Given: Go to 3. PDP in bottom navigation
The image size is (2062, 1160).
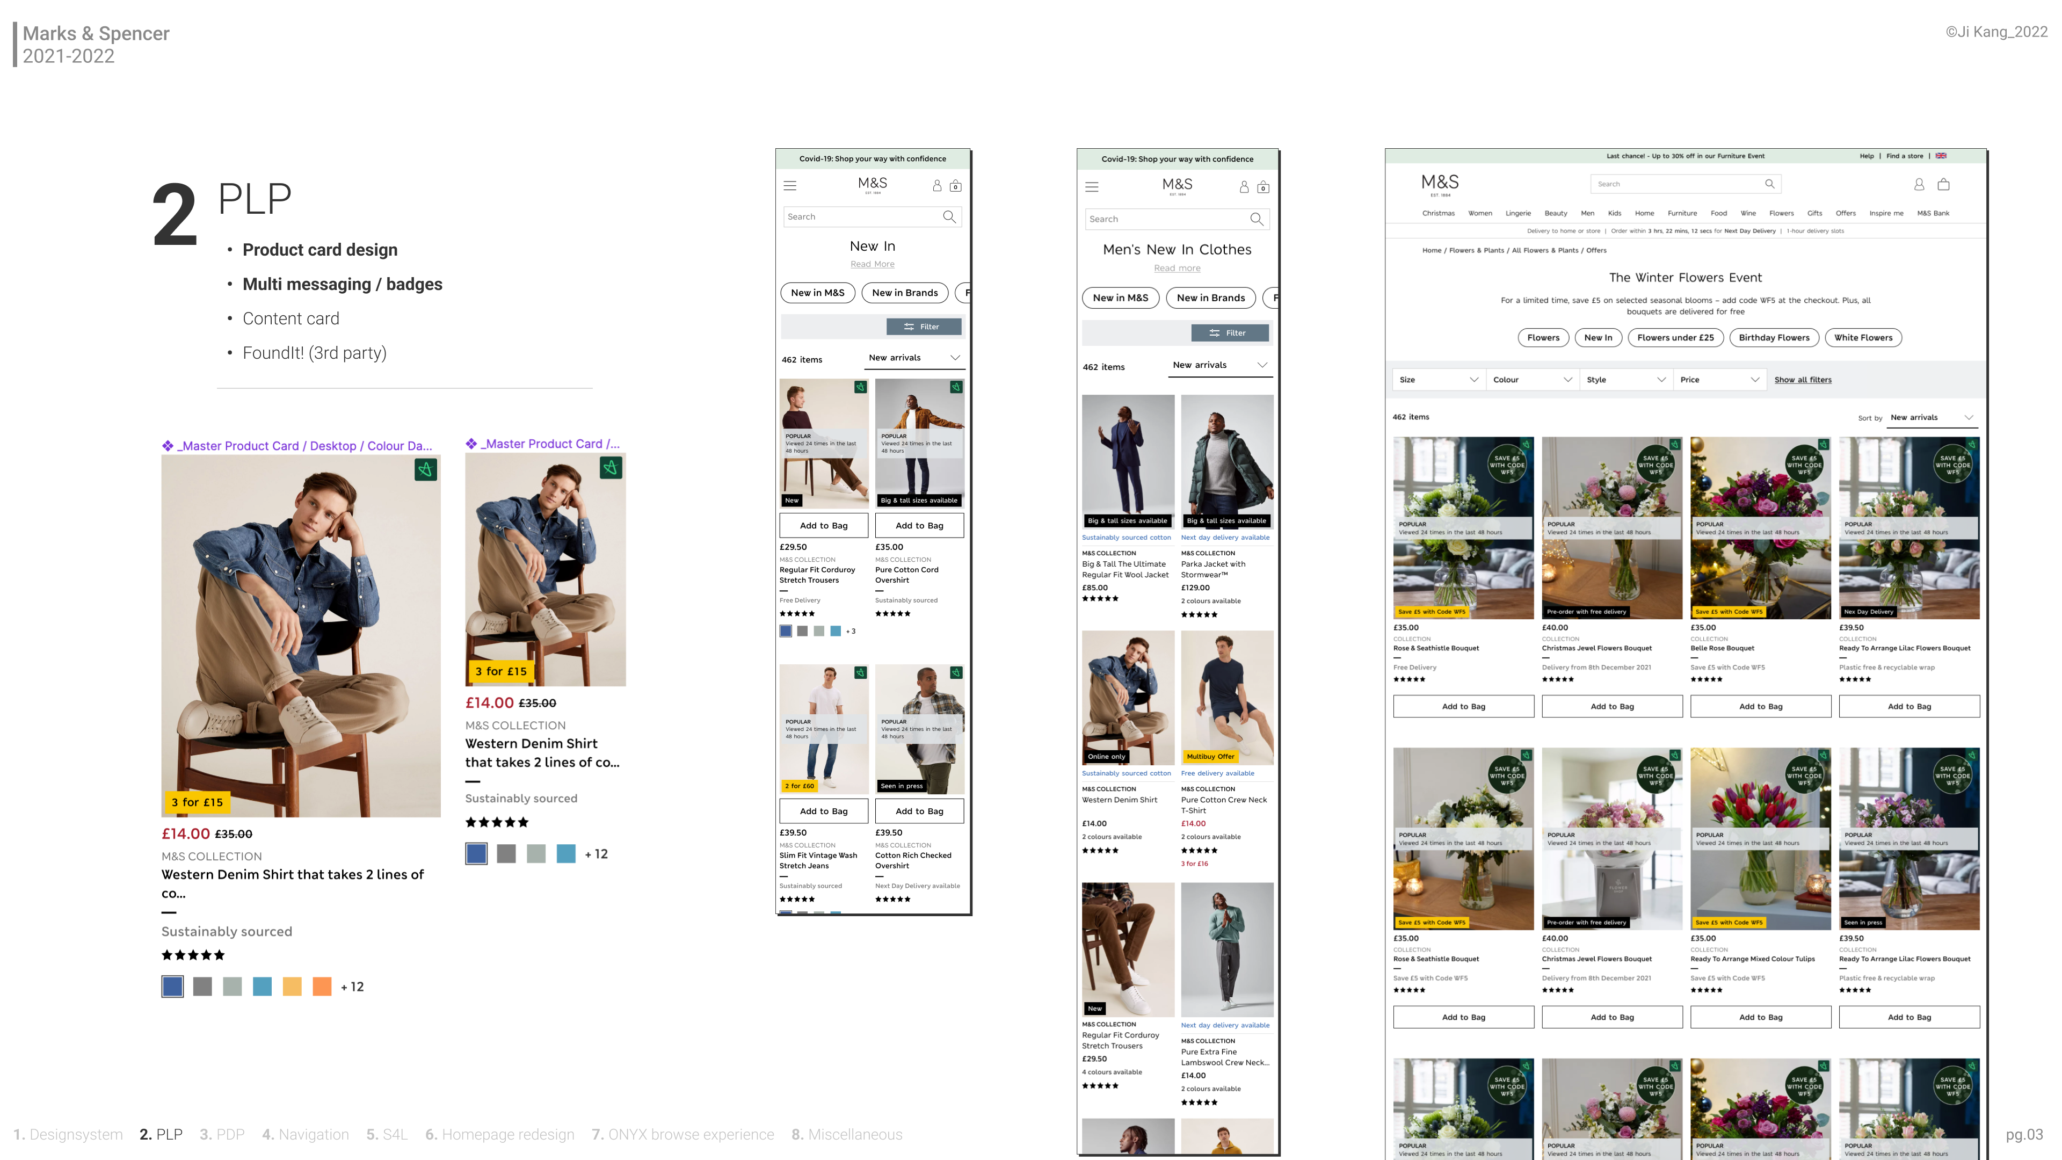Looking at the screenshot, I should point(222,1134).
